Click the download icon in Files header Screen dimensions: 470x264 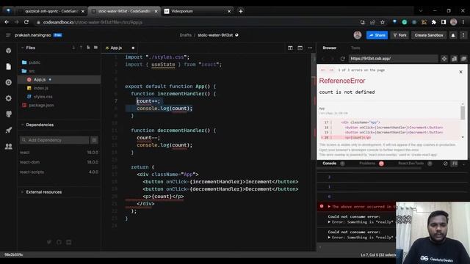pos(73,48)
